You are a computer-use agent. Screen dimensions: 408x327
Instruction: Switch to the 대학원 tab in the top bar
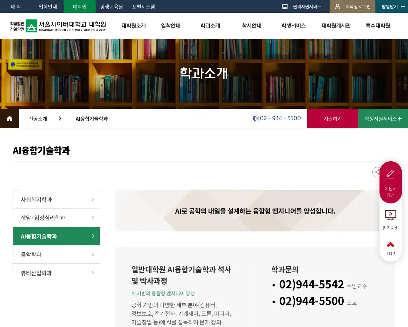pyautogui.click(x=79, y=6)
